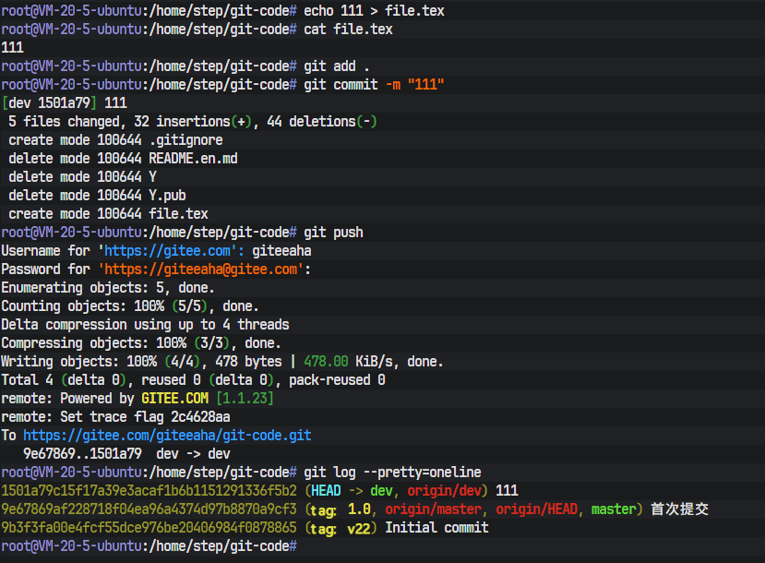Click the 'tag: v22' label
765x563 pixels.
coord(341,527)
